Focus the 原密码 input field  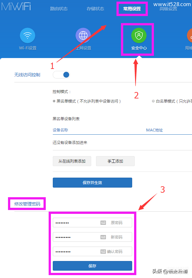(92, 223)
